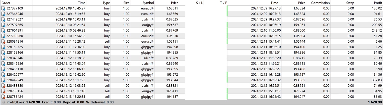Click the buy icon for order 327597865
The image size is (383, 105).
(x=3, y=25)
